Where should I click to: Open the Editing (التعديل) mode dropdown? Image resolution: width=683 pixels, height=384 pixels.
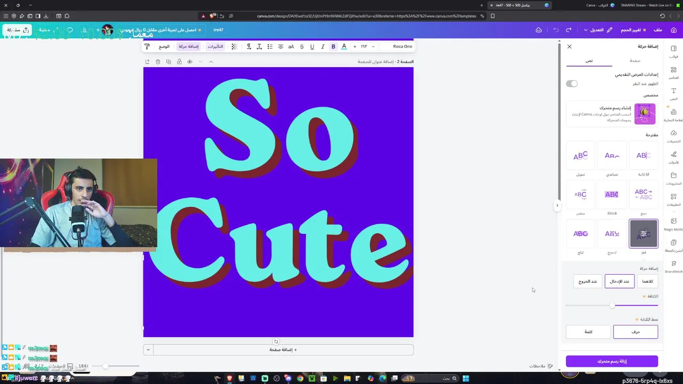598,30
